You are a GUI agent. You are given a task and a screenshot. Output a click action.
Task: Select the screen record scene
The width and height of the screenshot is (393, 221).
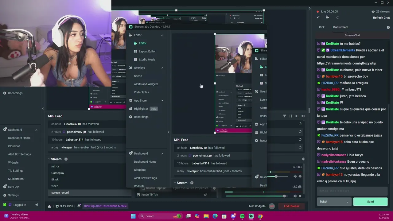click(x=90, y=192)
